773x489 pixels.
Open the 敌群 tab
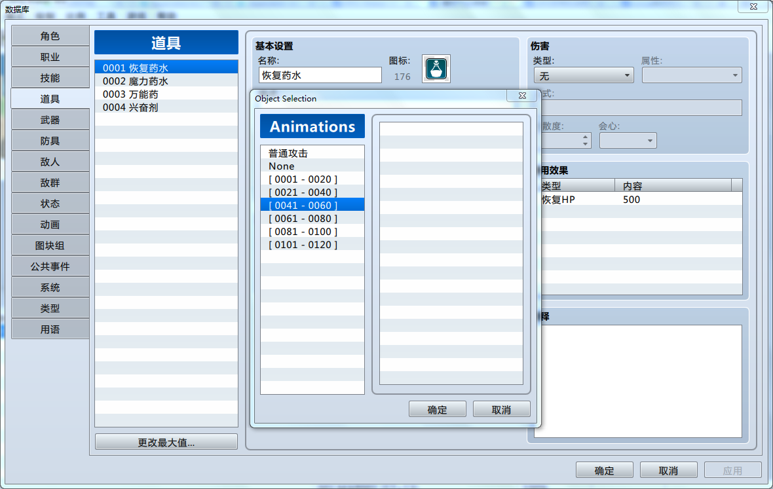coord(50,183)
